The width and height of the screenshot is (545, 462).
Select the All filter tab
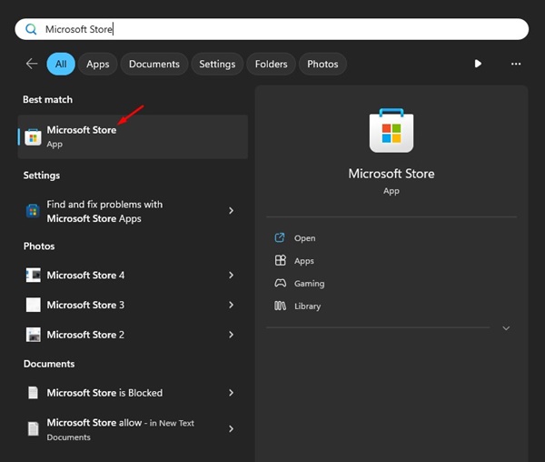click(x=61, y=64)
